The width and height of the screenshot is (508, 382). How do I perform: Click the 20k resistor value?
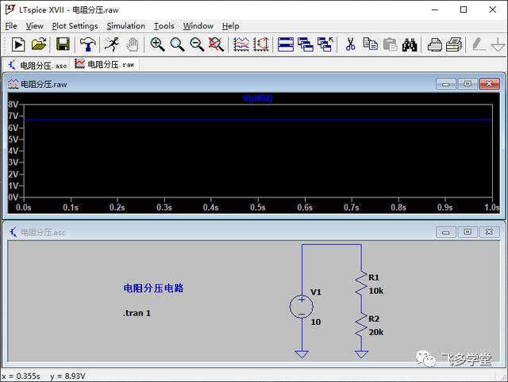tap(375, 332)
